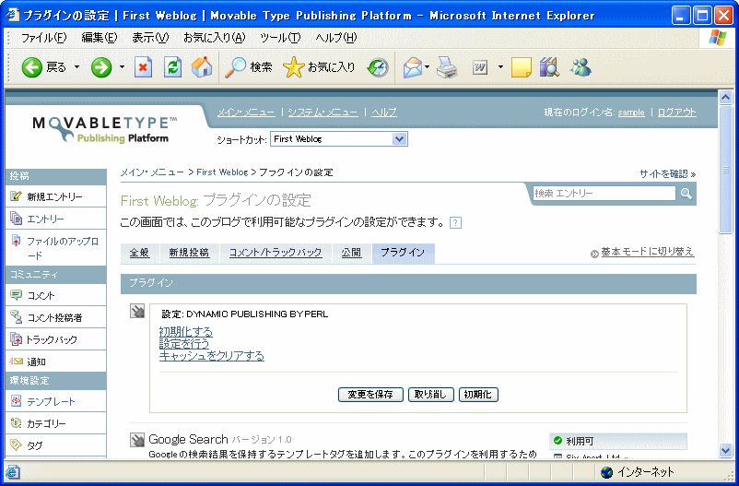Image resolution: width=739 pixels, height=486 pixels.
Task: Click the Print toolbar icon
Action: click(447, 67)
